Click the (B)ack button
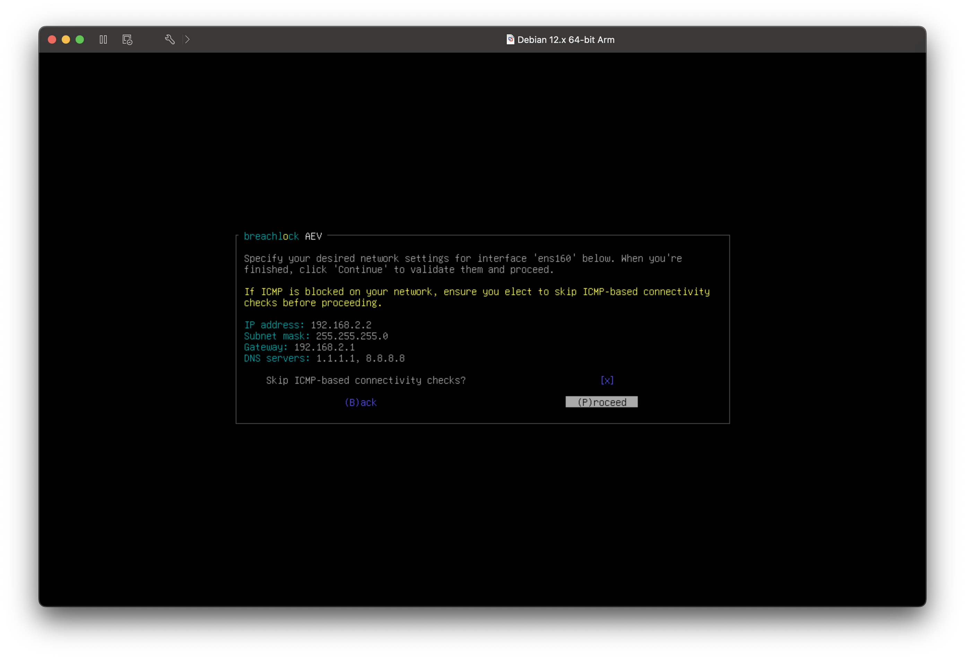The width and height of the screenshot is (965, 658). 360,402
